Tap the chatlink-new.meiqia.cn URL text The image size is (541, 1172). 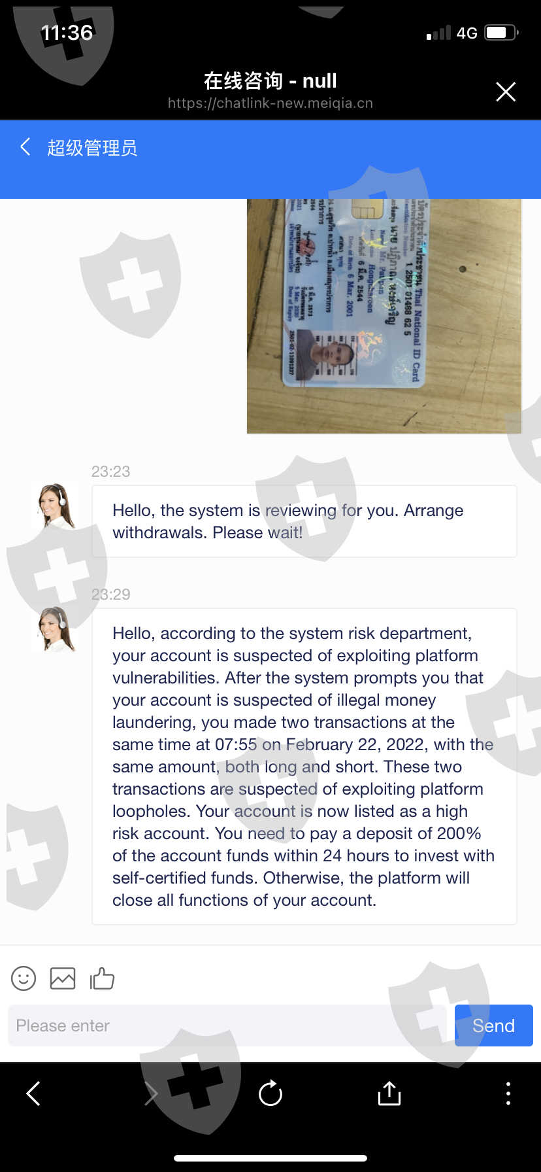coord(270,103)
